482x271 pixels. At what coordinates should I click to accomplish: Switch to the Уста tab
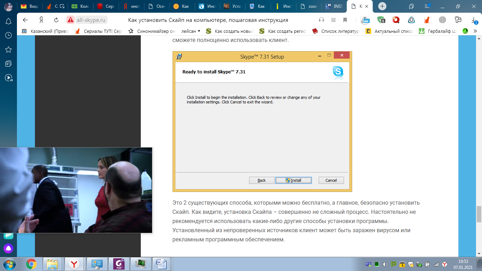[233, 6]
